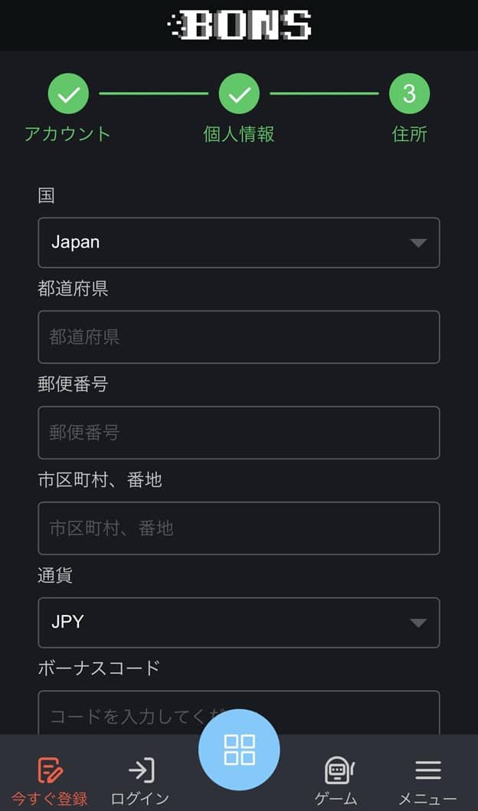Open the blue center grid button
The width and height of the screenshot is (478, 811).
click(x=239, y=749)
